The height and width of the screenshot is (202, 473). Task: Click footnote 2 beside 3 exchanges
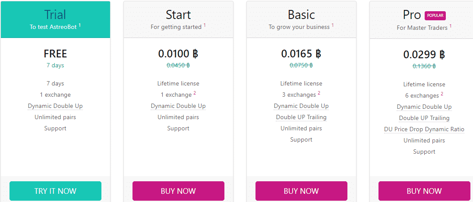tap(319, 93)
